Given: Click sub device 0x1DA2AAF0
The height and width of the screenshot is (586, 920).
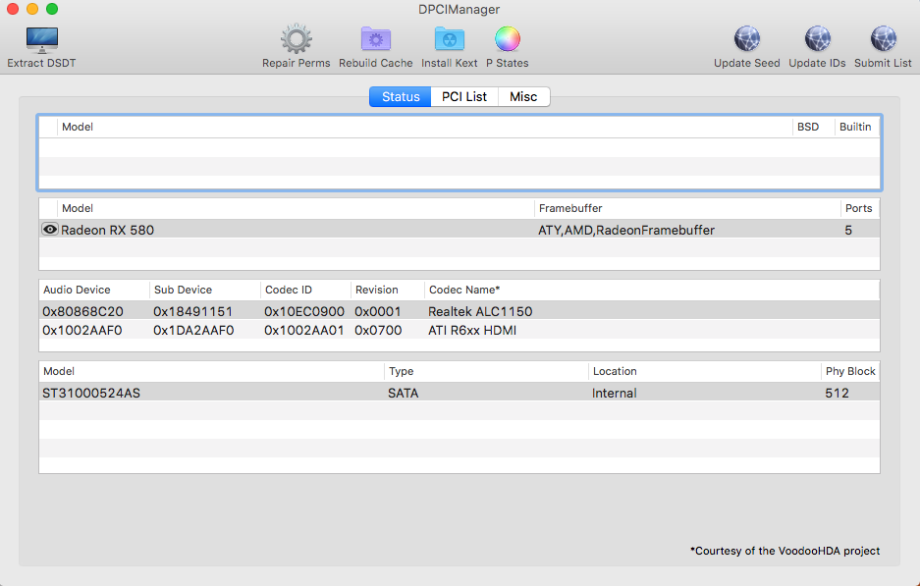Looking at the screenshot, I should pos(193,330).
